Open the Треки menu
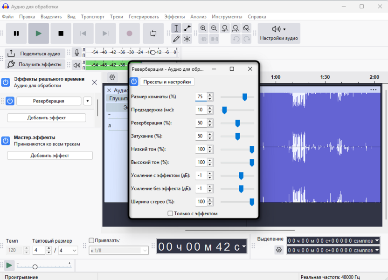The width and height of the screenshot is (388, 280). 117,17
